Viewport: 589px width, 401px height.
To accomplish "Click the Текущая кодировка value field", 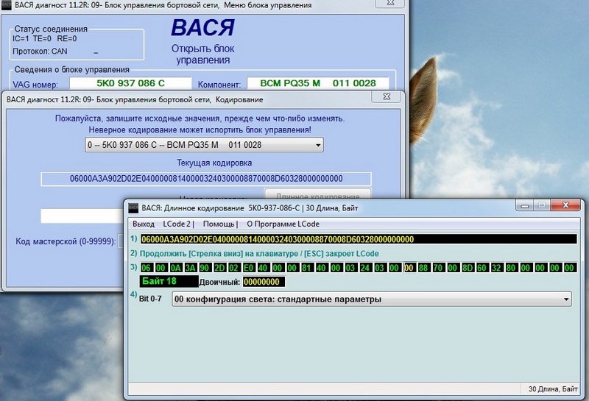I will coord(206,179).
